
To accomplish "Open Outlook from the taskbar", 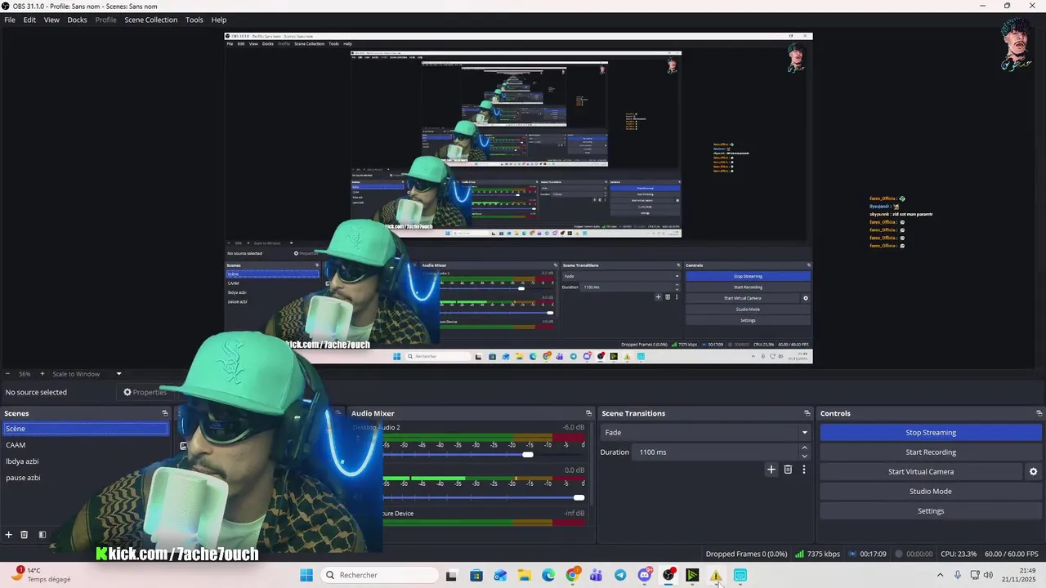I will click(x=500, y=576).
